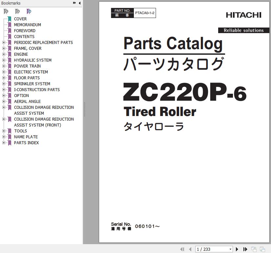Expand the SPRINKLER SYSTEM bookmark node
Viewport: 271px width, 253px height.
coord(4,84)
